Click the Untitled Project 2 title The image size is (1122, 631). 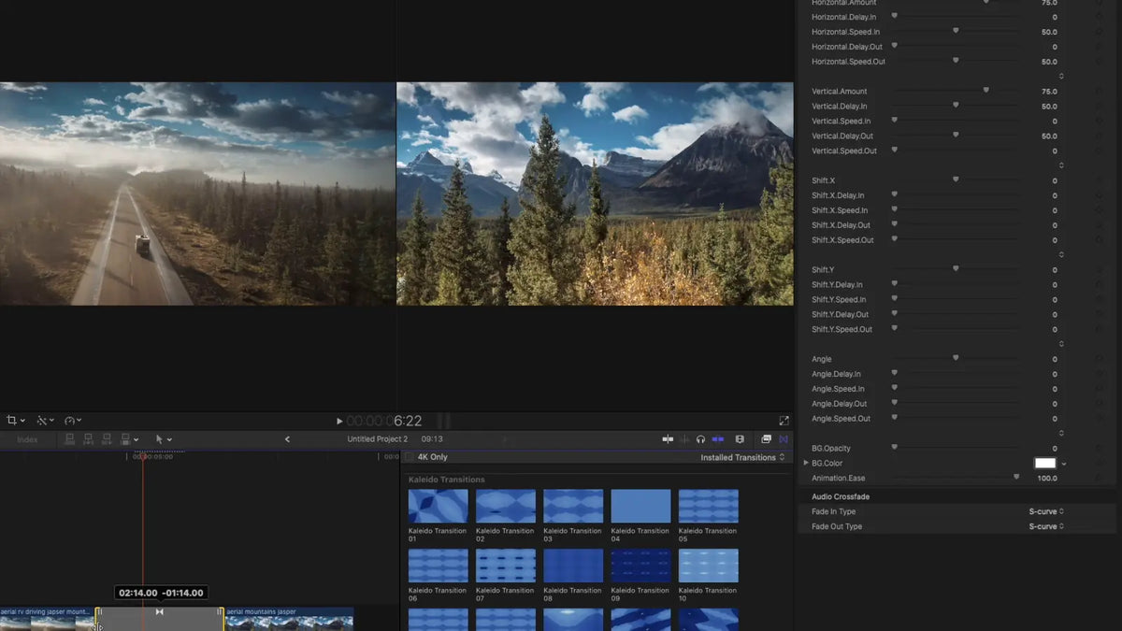click(378, 439)
